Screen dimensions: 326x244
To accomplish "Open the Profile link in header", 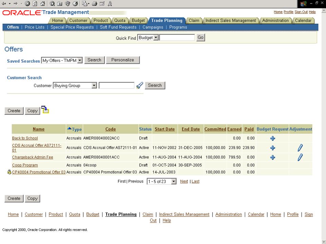I will (288, 12).
